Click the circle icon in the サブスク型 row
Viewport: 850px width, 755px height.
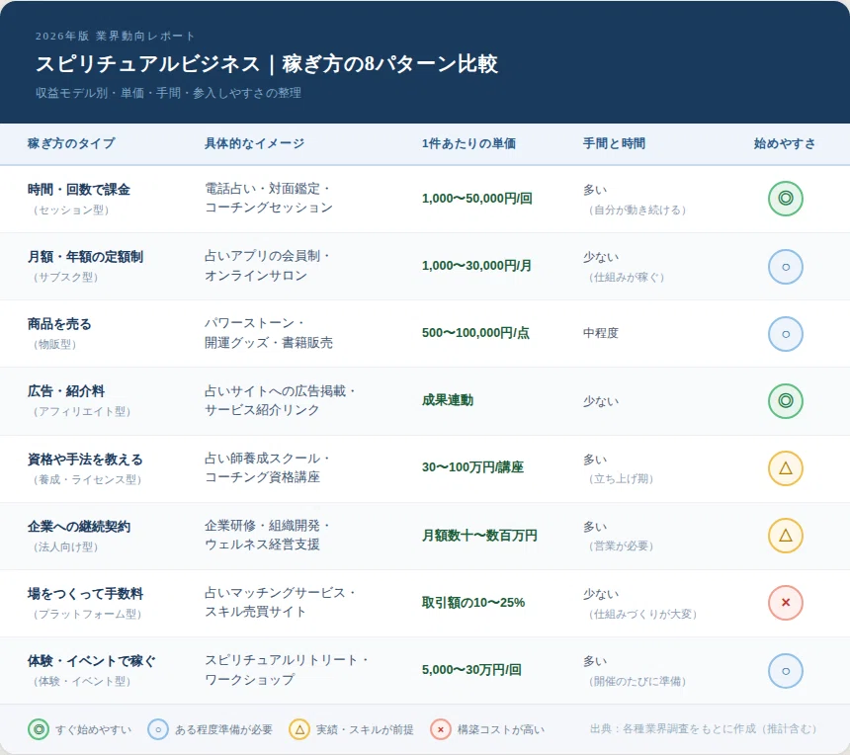click(x=785, y=267)
